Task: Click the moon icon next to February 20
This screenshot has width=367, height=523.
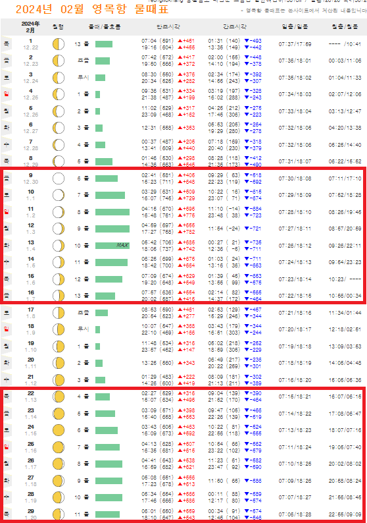Action: pos(59,363)
